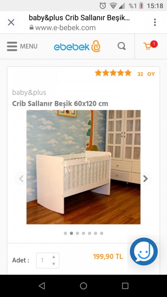Open the hamburger MENU icon
The image size is (167, 297).
tap(12, 46)
